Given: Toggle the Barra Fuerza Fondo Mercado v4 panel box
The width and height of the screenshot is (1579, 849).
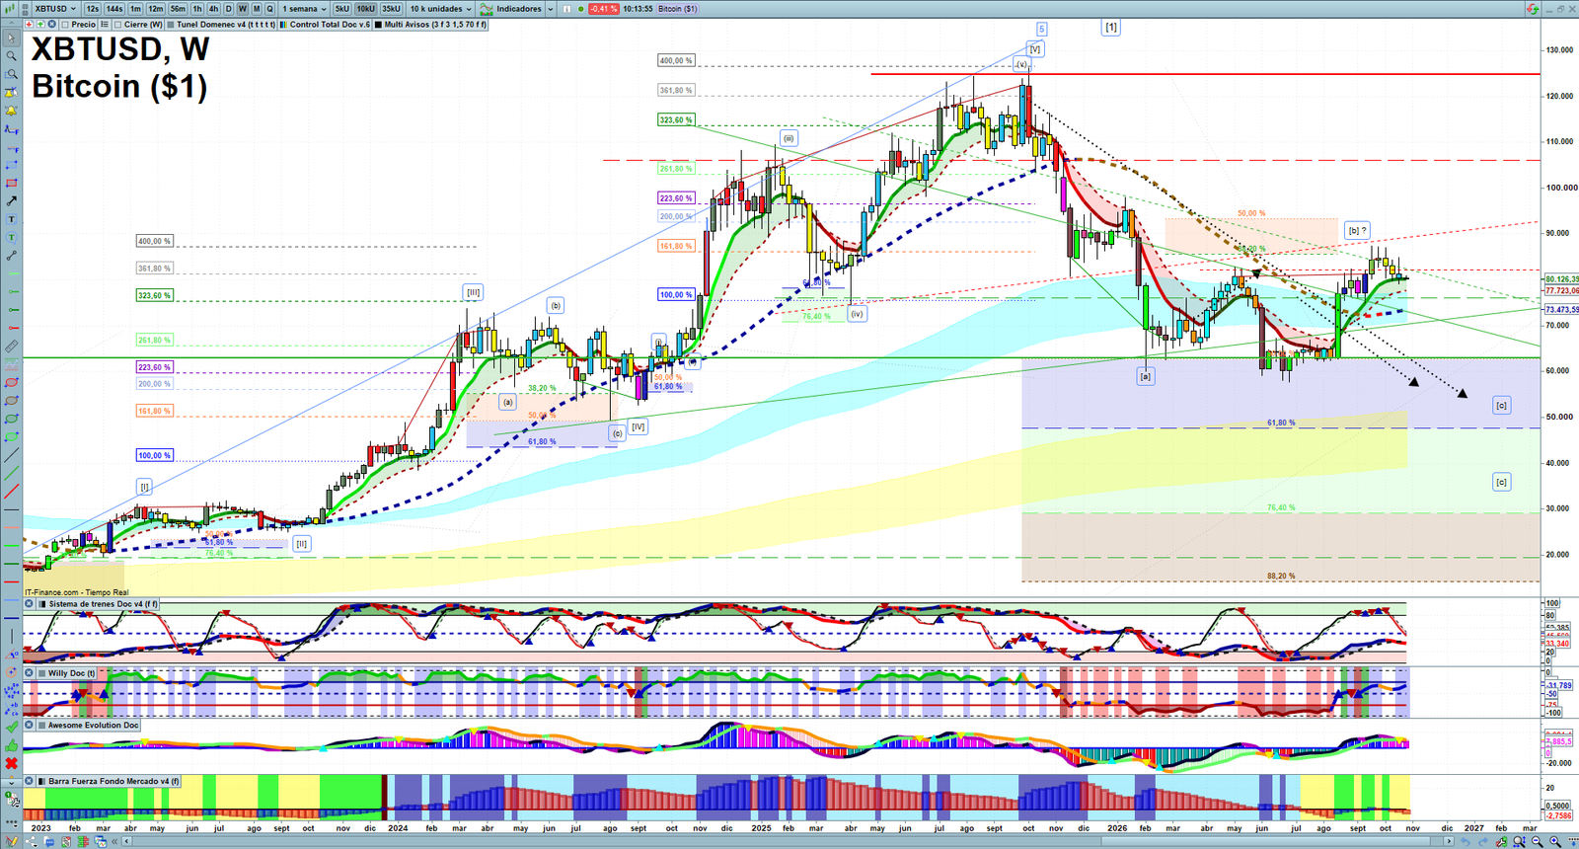Looking at the screenshot, I should (x=41, y=781).
